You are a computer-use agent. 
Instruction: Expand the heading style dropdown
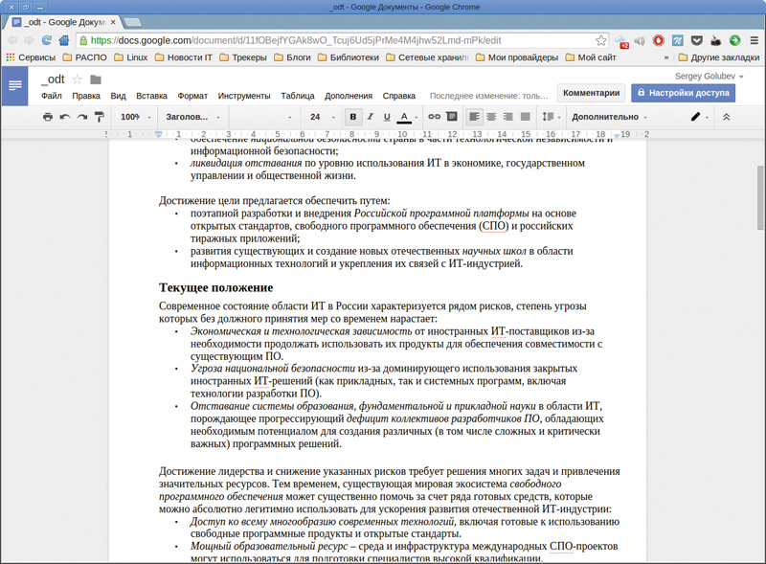pyautogui.click(x=192, y=117)
